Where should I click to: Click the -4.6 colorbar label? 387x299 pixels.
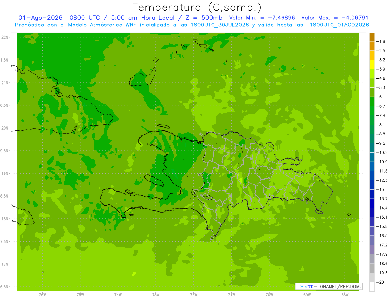tap(381, 78)
